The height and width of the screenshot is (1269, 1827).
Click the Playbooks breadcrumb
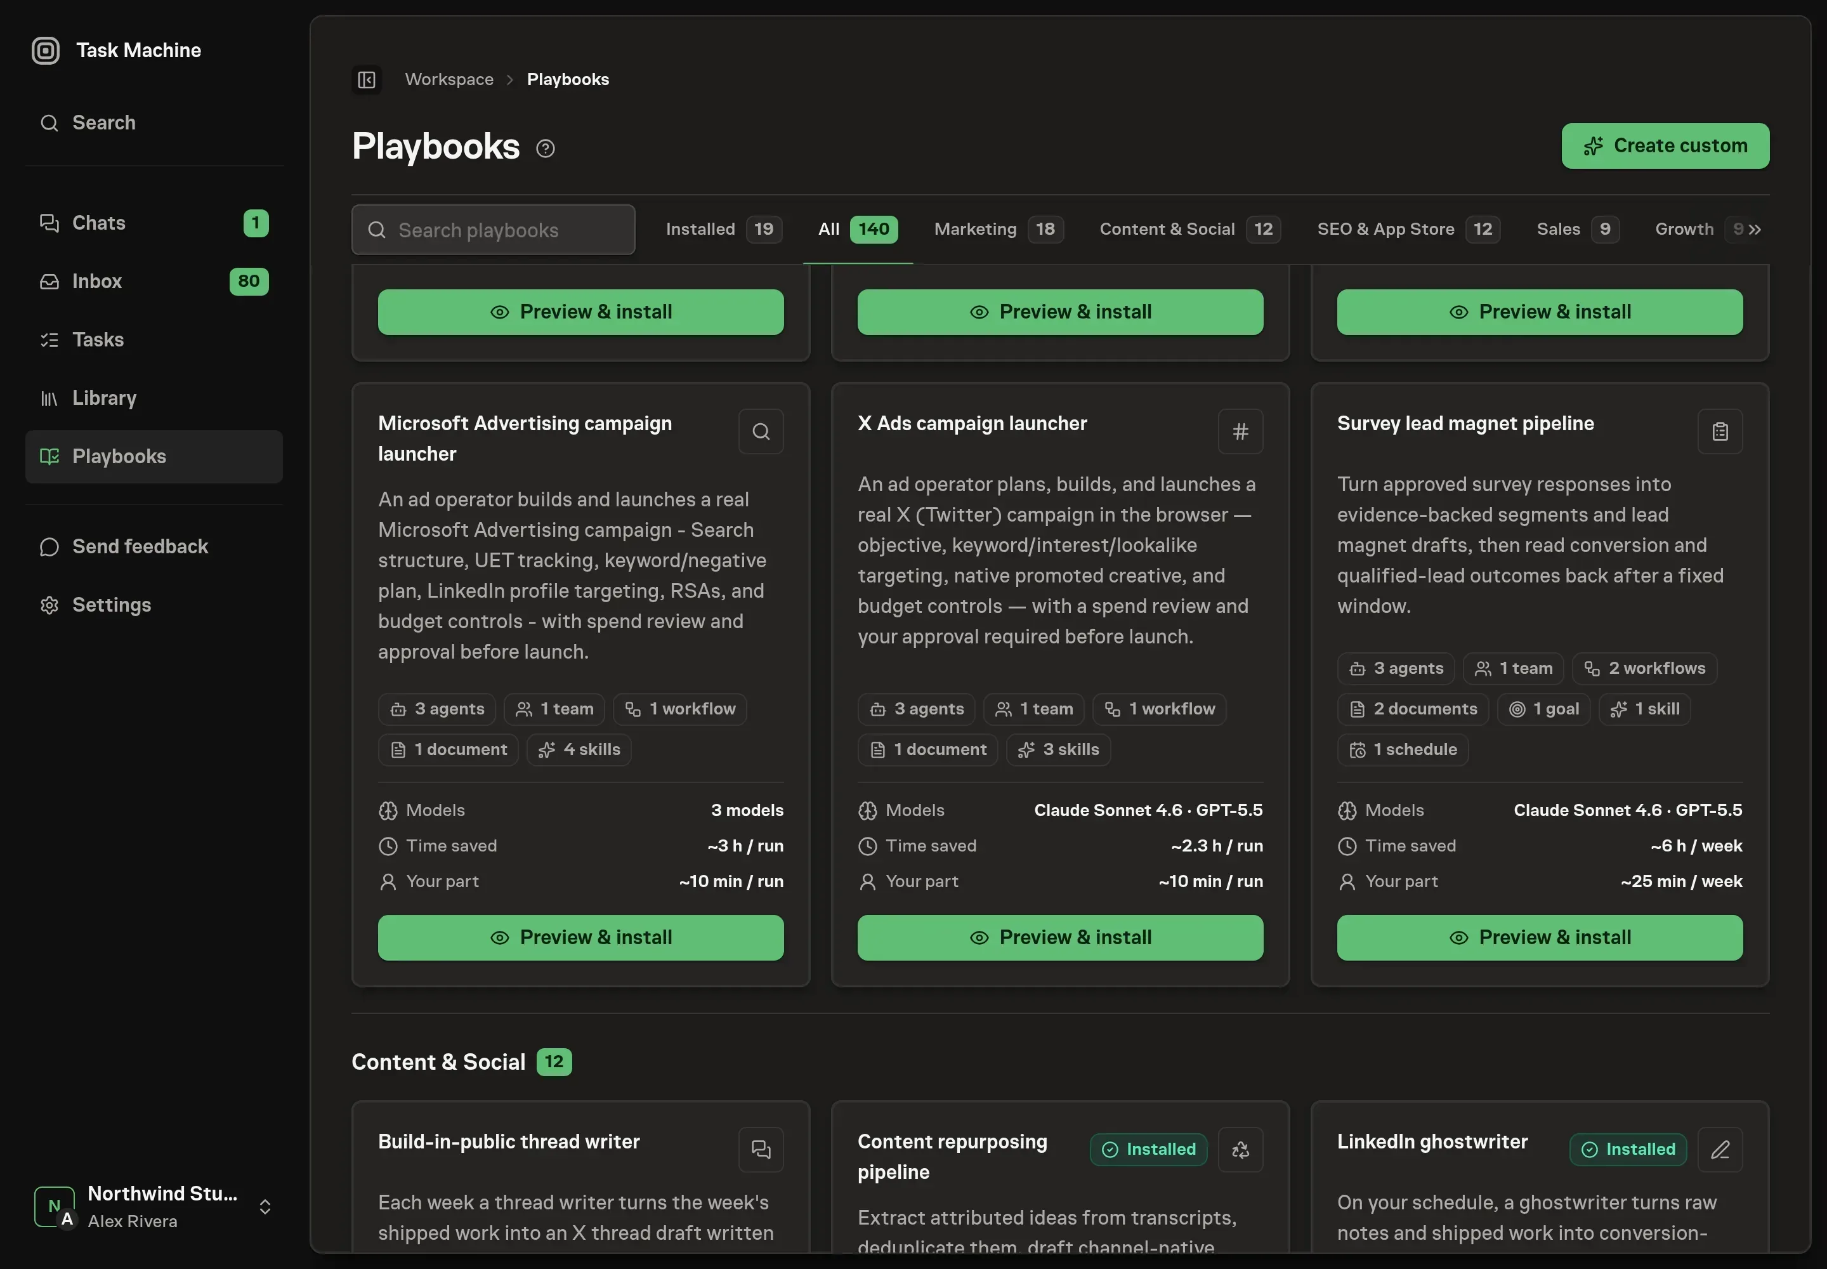pyautogui.click(x=568, y=79)
